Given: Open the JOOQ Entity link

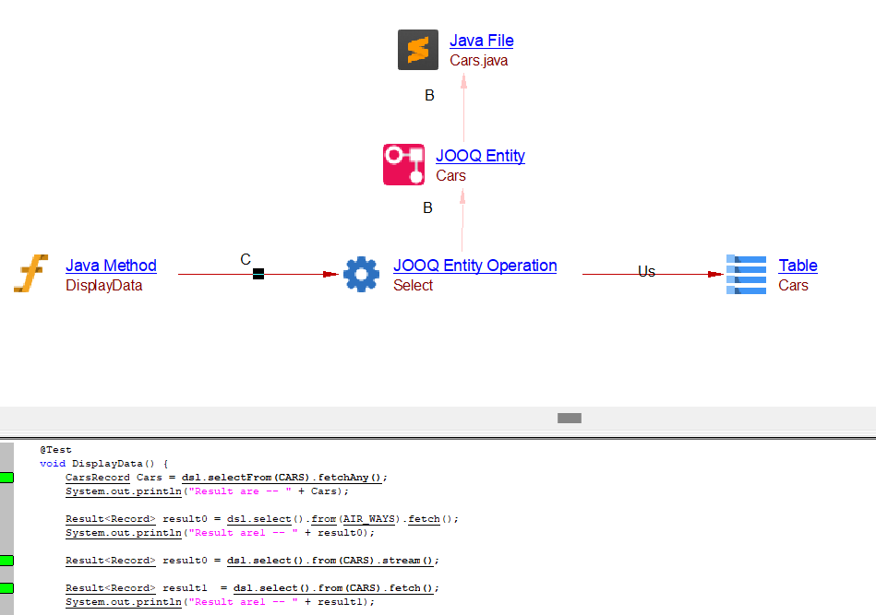Looking at the screenshot, I should click(480, 156).
